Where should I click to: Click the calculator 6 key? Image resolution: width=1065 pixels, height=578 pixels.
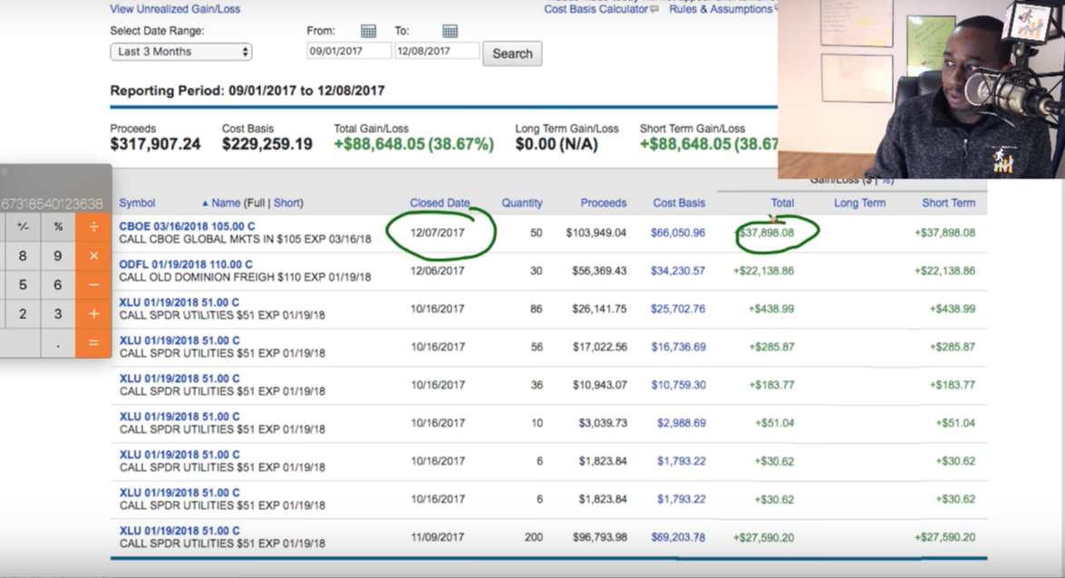click(58, 284)
